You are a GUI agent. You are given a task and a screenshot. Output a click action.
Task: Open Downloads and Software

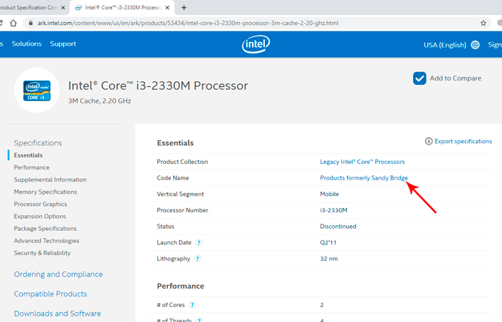[57, 313]
